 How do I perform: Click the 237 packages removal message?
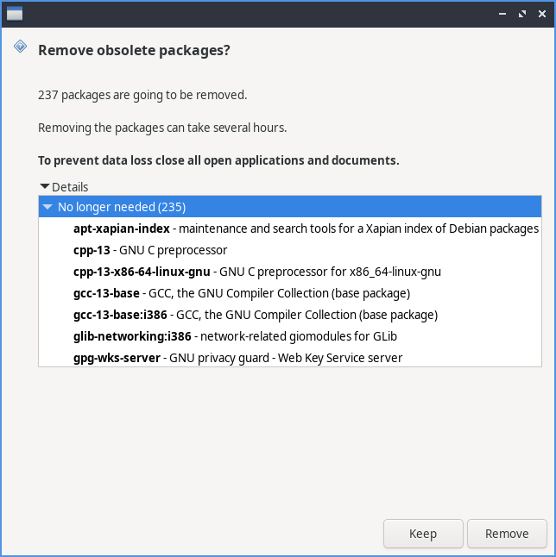[142, 95]
